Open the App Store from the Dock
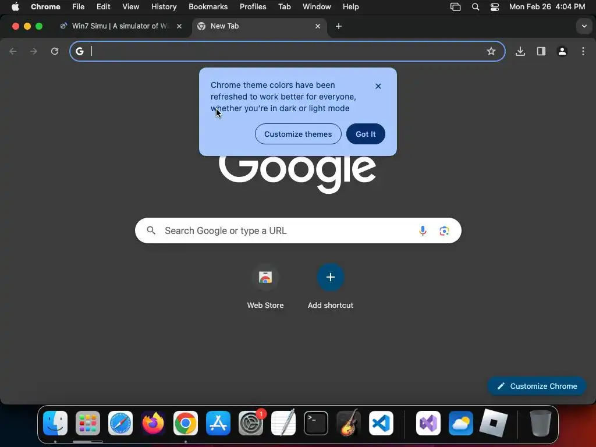Viewport: 596px width, 447px height. (x=218, y=423)
